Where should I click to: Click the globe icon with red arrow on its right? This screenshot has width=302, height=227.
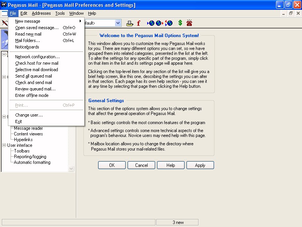coord(159,23)
